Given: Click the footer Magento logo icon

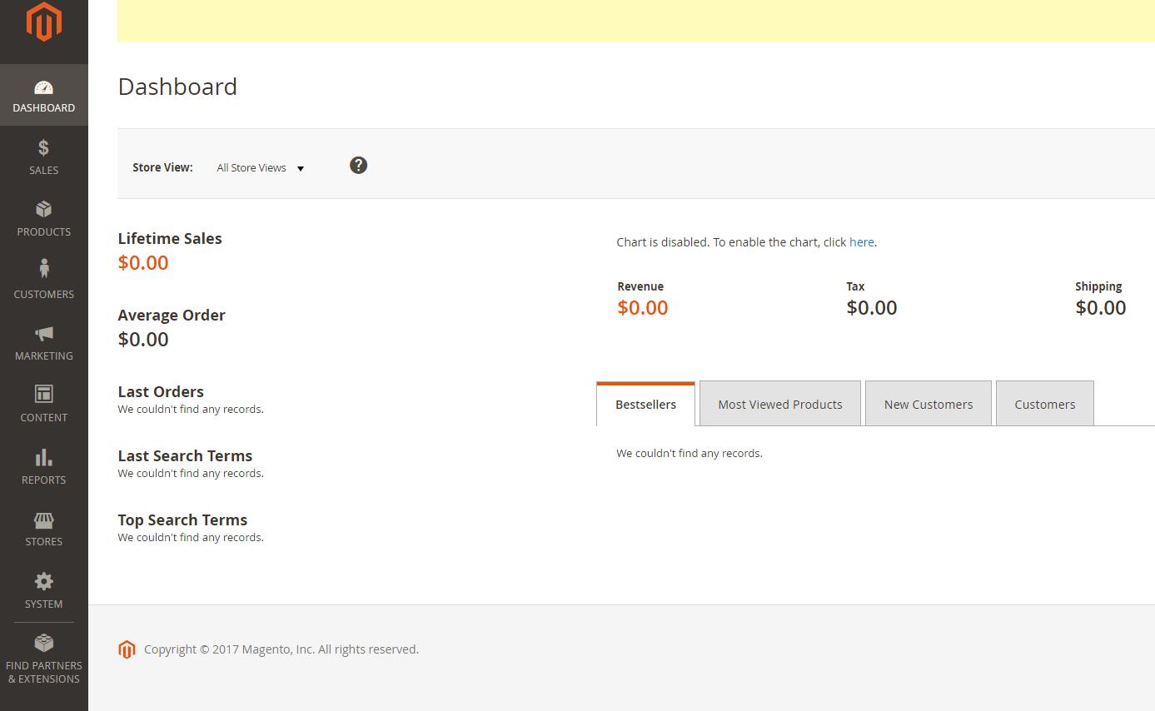Looking at the screenshot, I should click(x=127, y=649).
